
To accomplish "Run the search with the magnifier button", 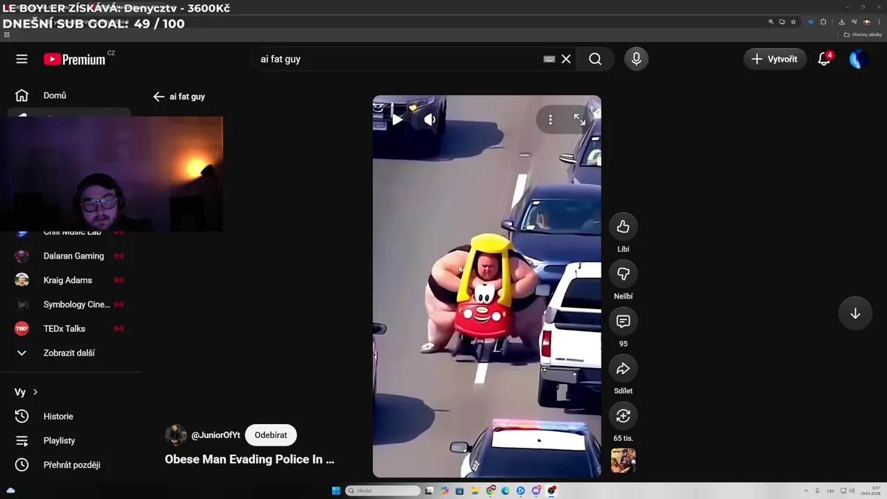I will coord(595,59).
